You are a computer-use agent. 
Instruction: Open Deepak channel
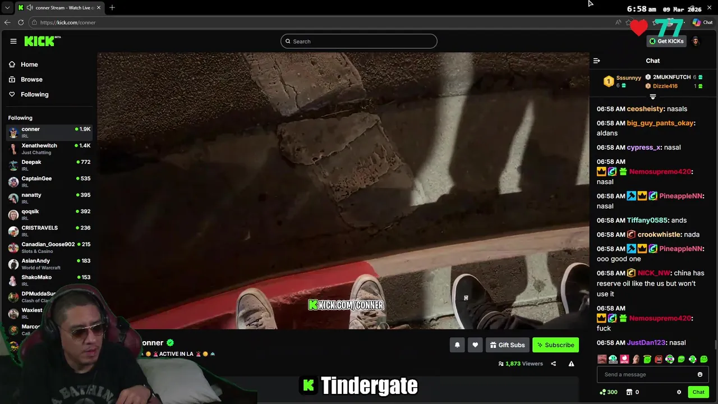click(x=49, y=165)
